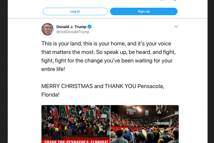Click the phrase 'entire life!' in tweet
The height and width of the screenshot is (143, 214).
coord(53,69)
